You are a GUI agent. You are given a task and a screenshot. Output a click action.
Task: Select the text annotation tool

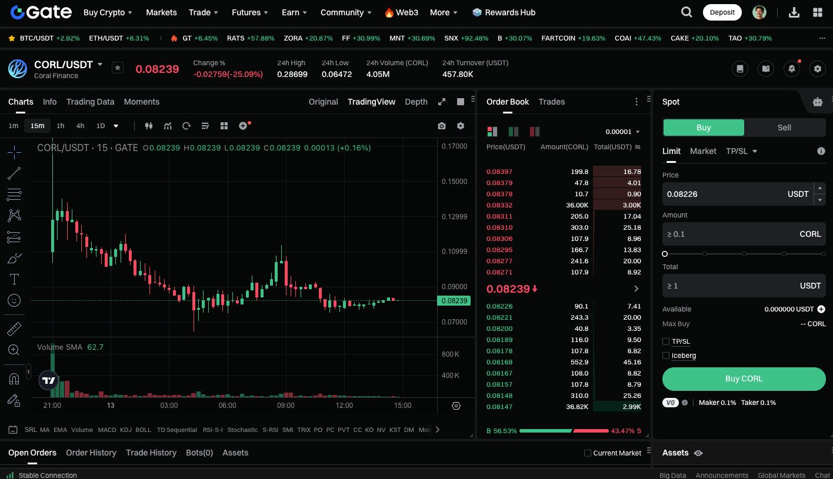(14, 279)
